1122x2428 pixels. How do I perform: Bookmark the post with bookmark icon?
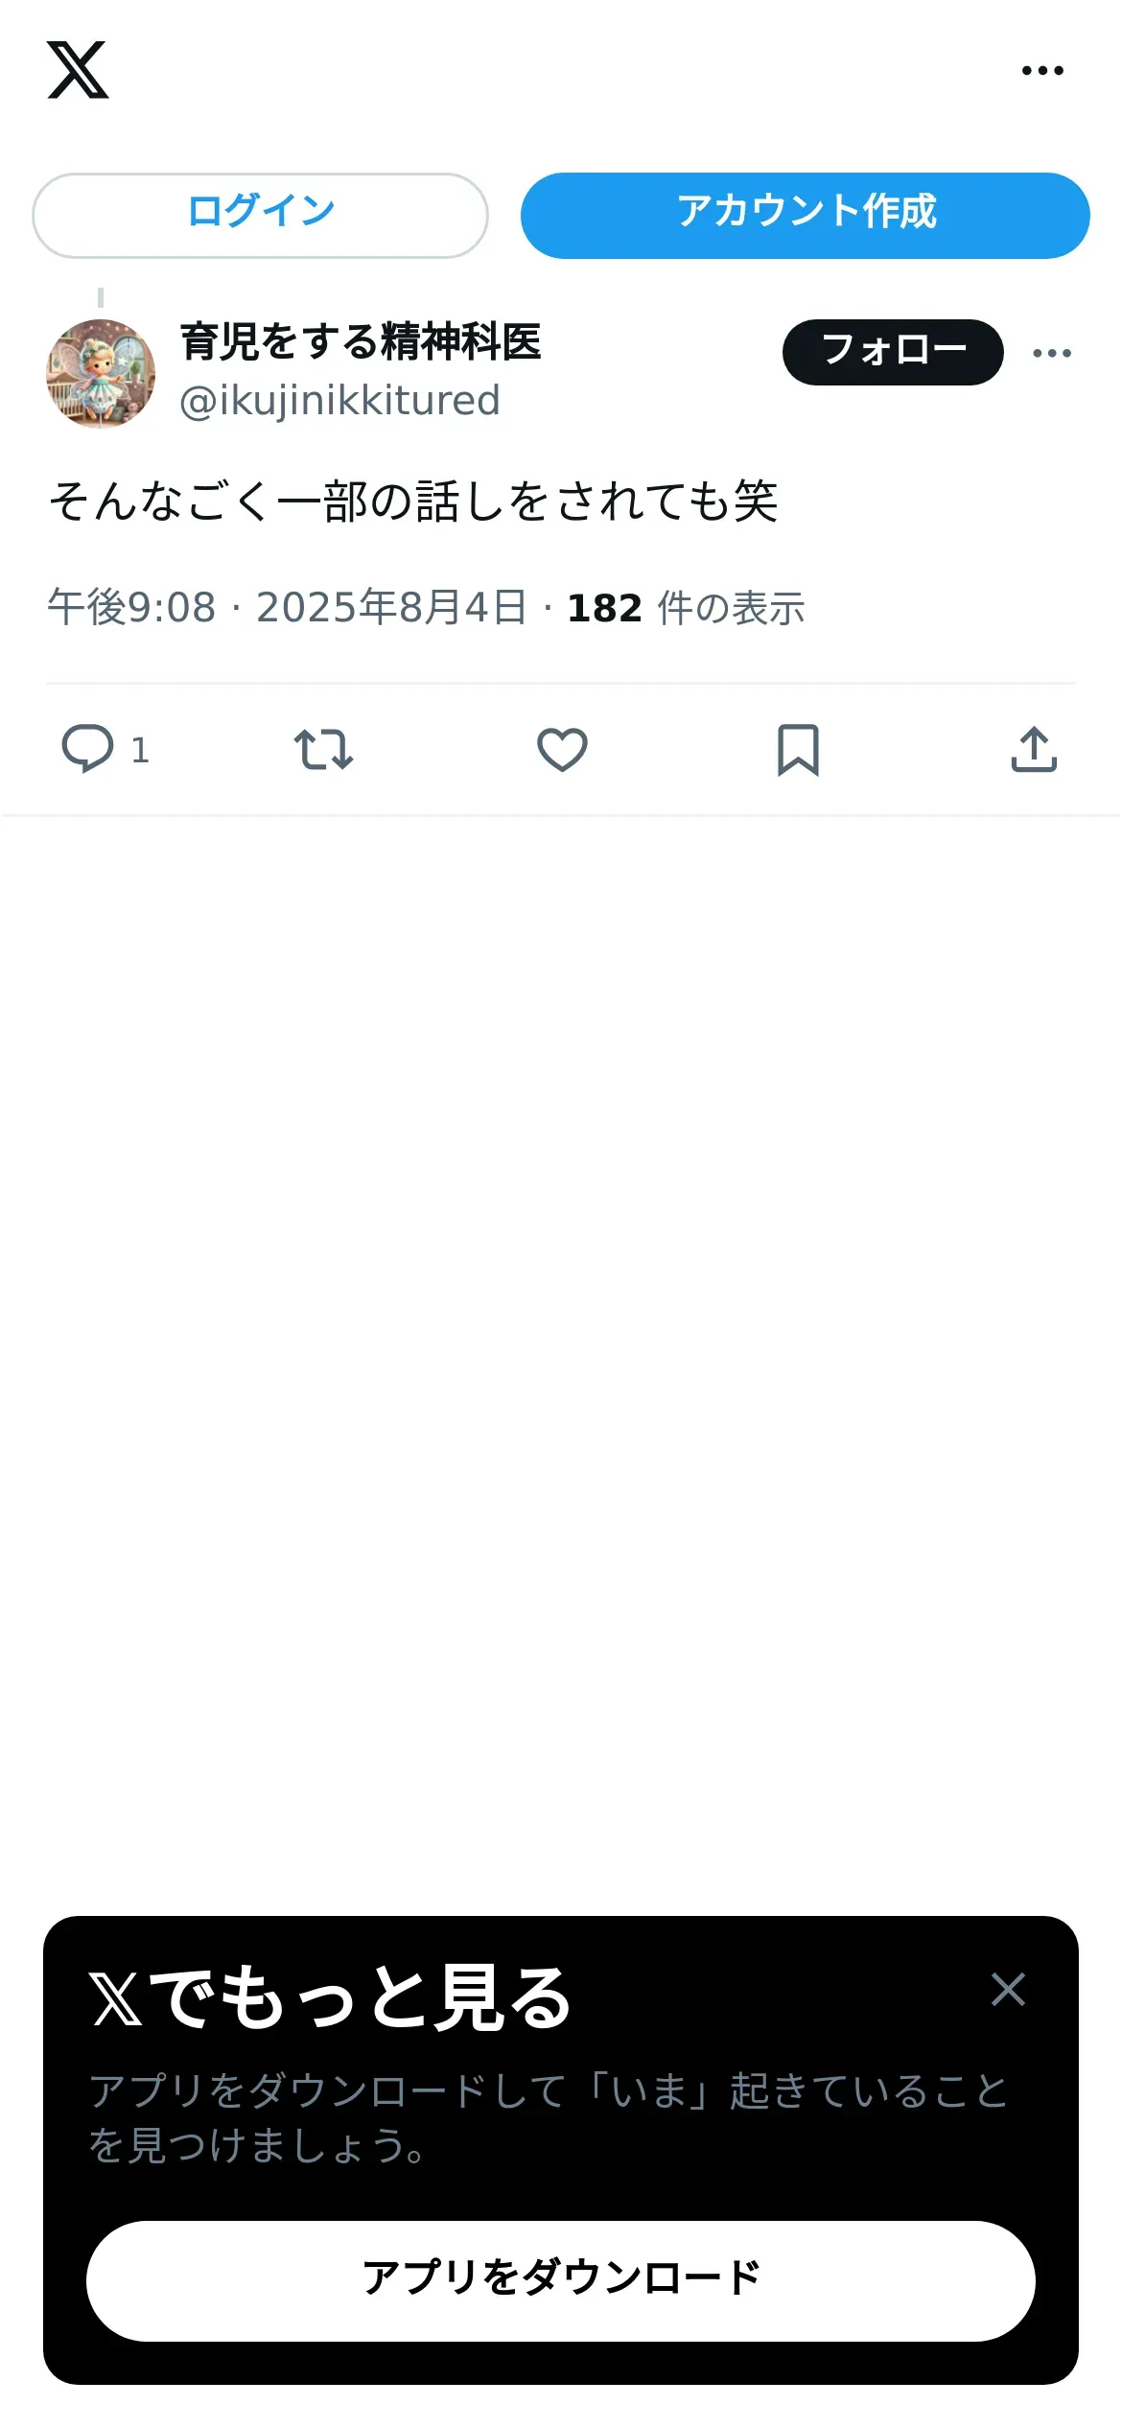tap(798, 749)
